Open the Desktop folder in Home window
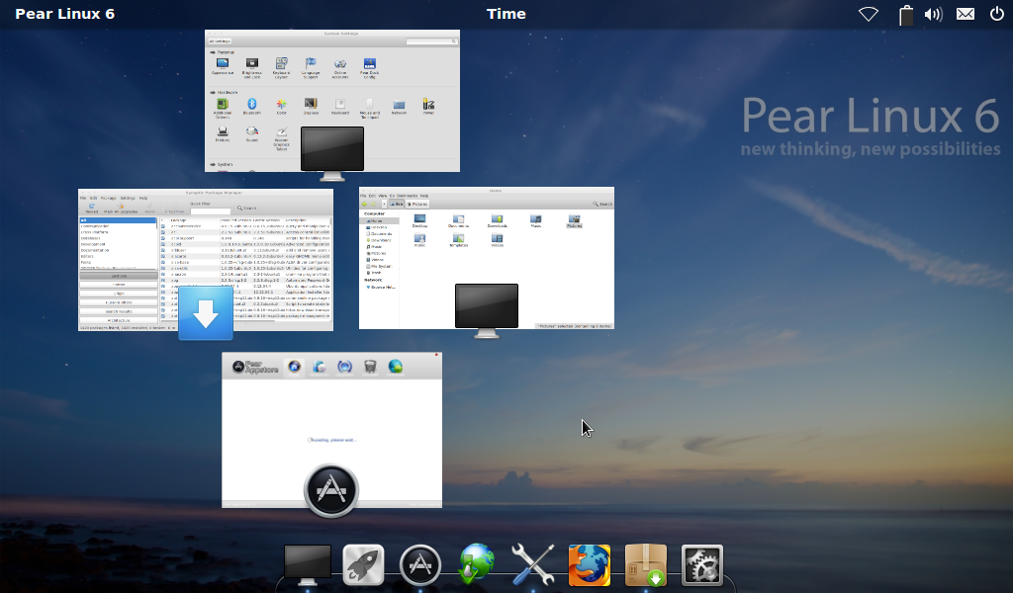The image size is (1013, 593). [419, 221]
